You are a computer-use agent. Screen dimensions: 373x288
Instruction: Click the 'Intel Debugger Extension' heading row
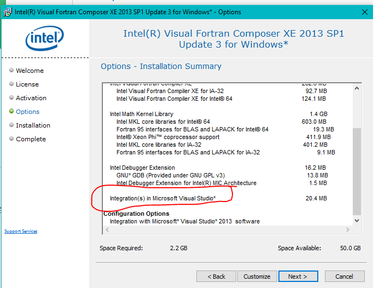(142, 168)
